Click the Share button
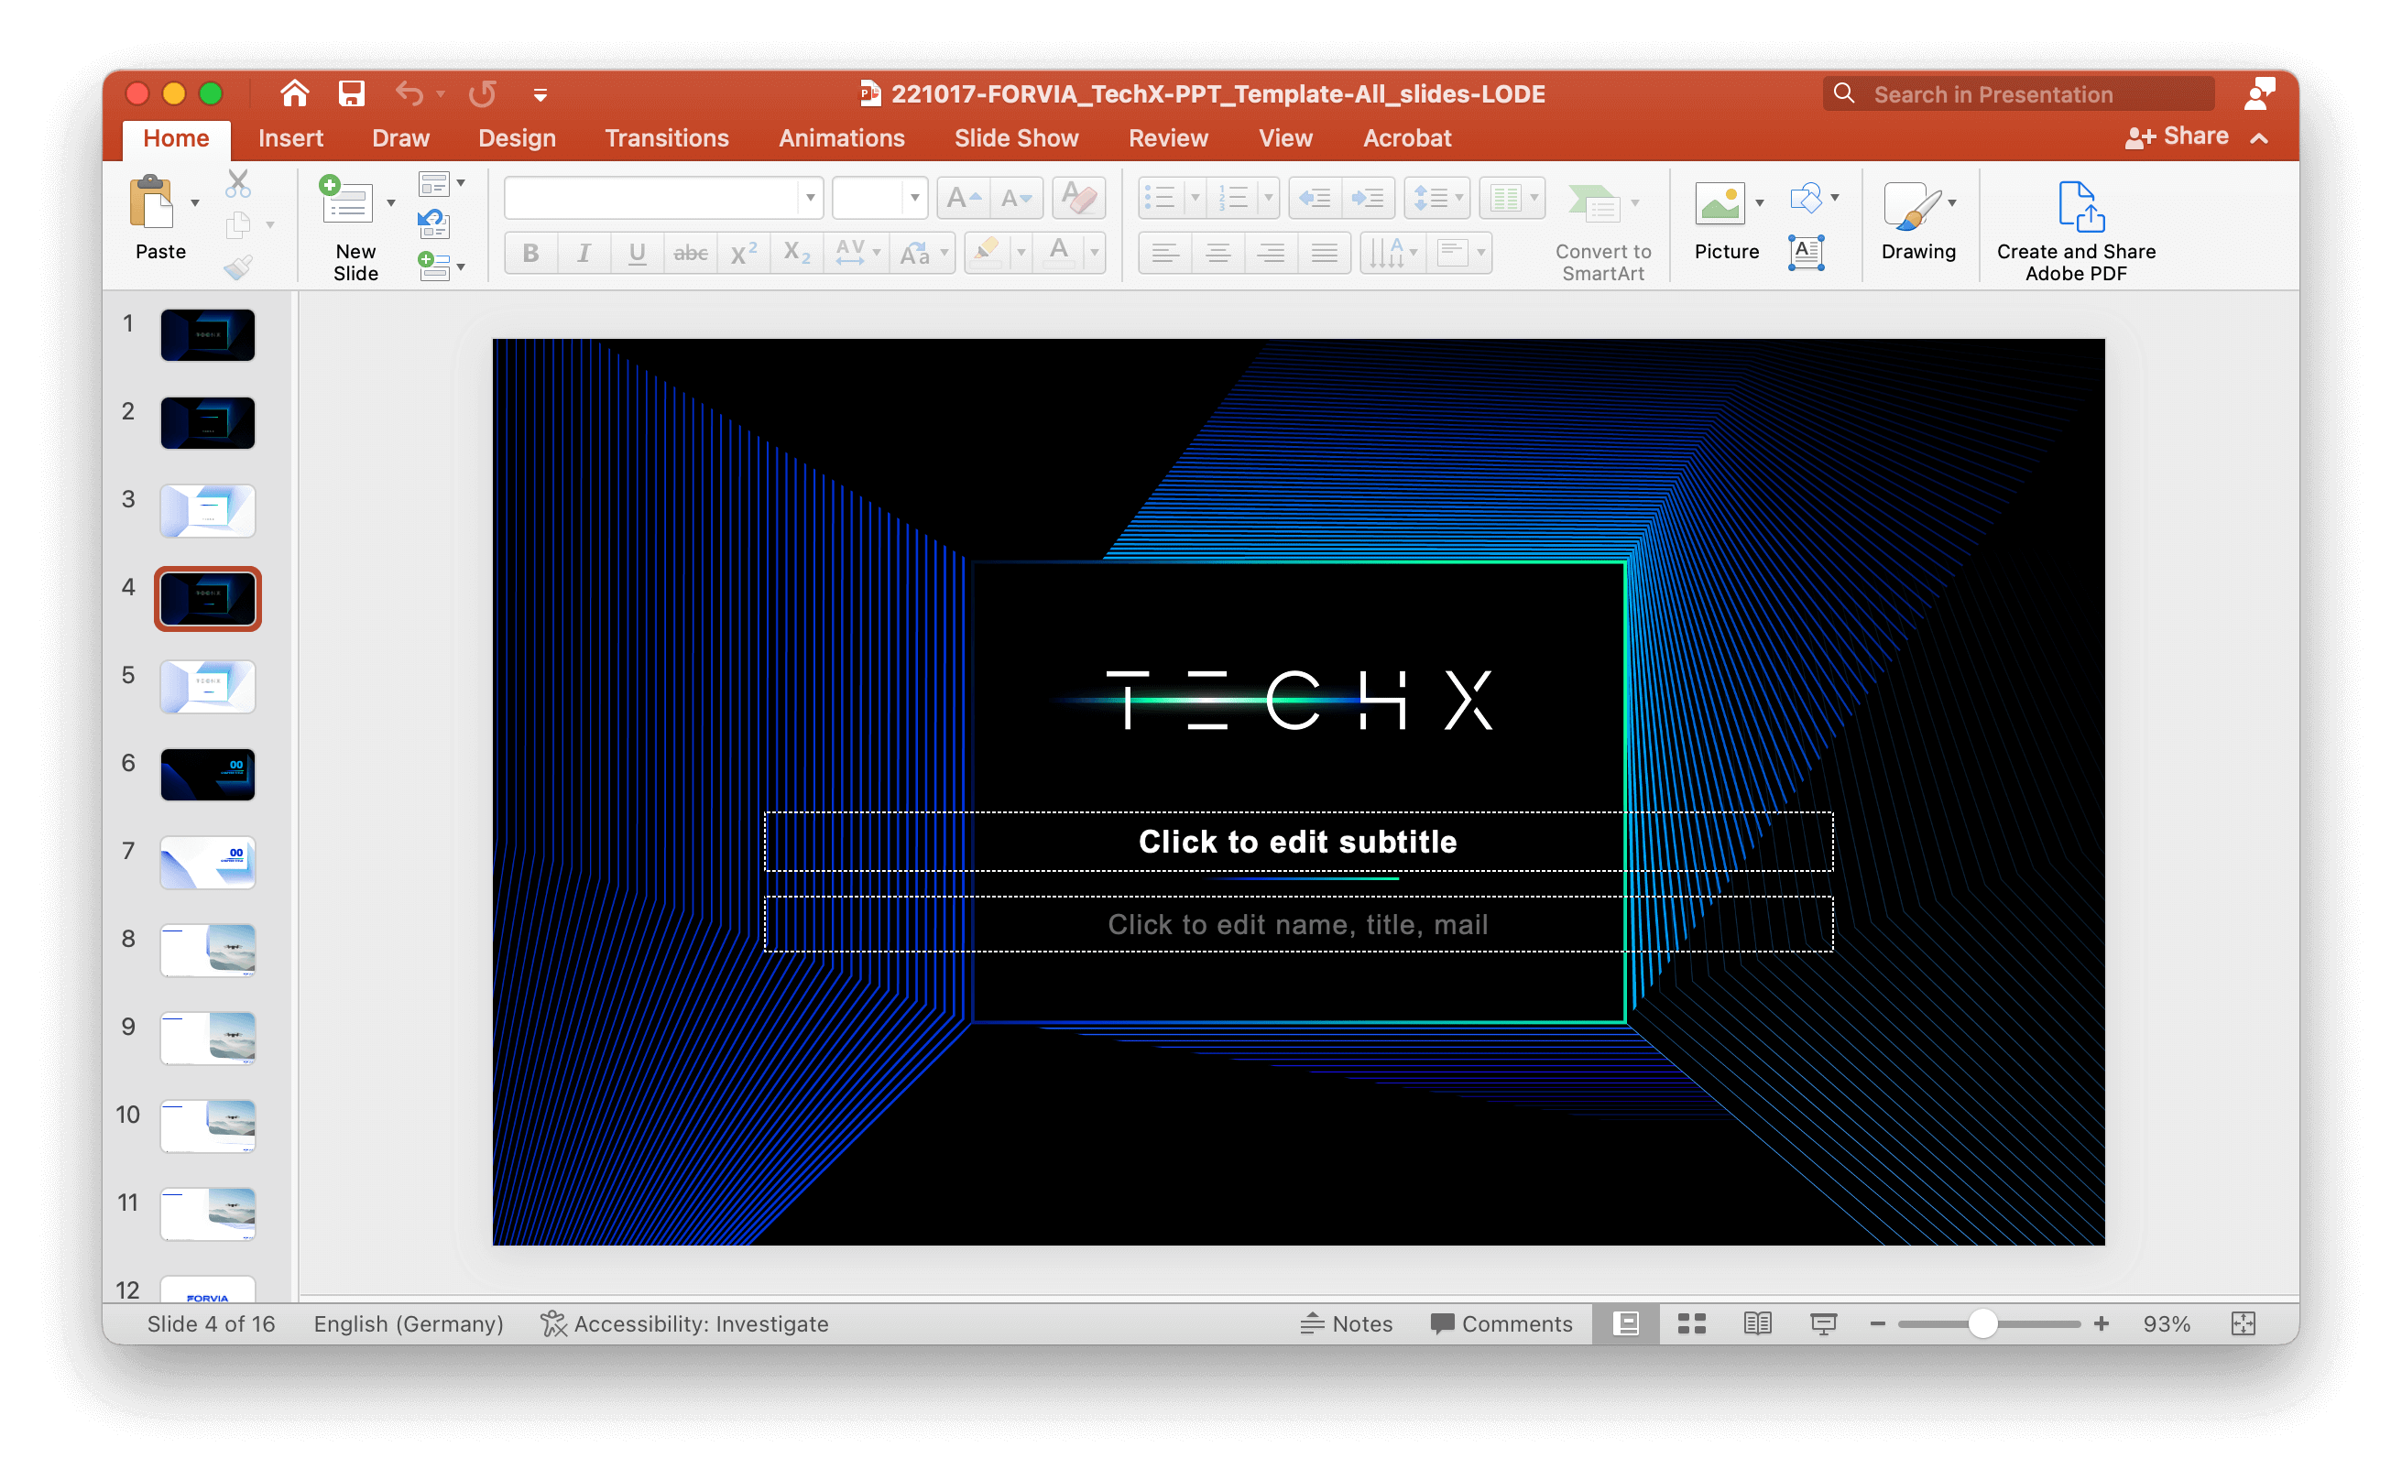 2178,137
